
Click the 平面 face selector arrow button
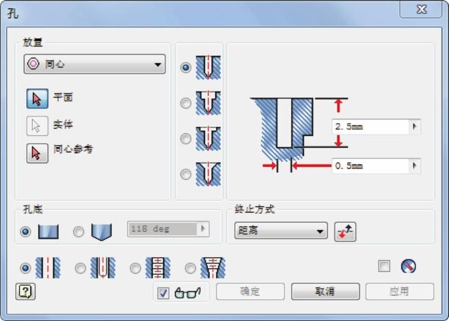(x=37, y=99)
